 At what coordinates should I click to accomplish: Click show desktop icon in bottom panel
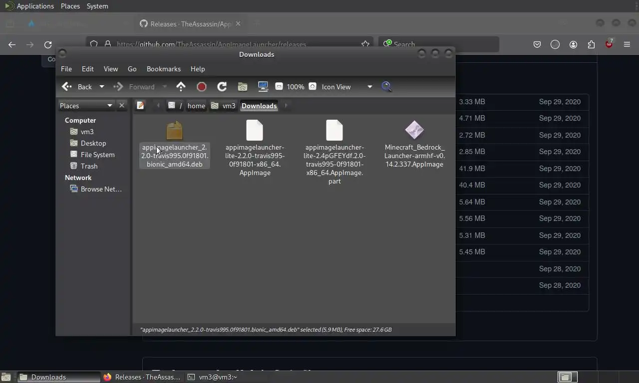point(6,377)
